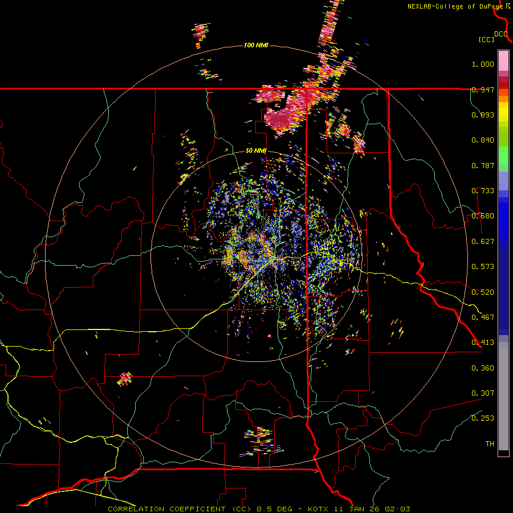The width and height of the screenshot is (513, 513).
Task: Click the 0.947 color scale label
Action: [x=483, y=89]
